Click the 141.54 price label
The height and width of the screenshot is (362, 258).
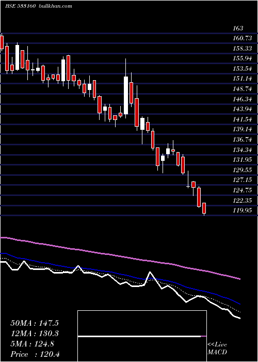pyautogui.click(x=243, y=119)
